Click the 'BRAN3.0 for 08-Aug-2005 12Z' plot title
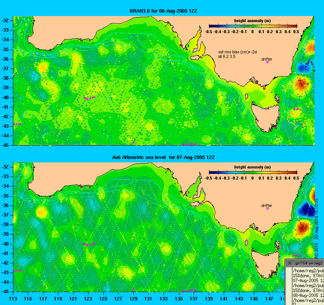The width and height of the screenshot is (324, 305). [163, 11]
